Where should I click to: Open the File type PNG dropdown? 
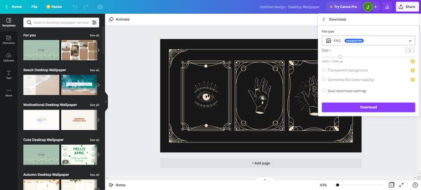coord(368,41)
